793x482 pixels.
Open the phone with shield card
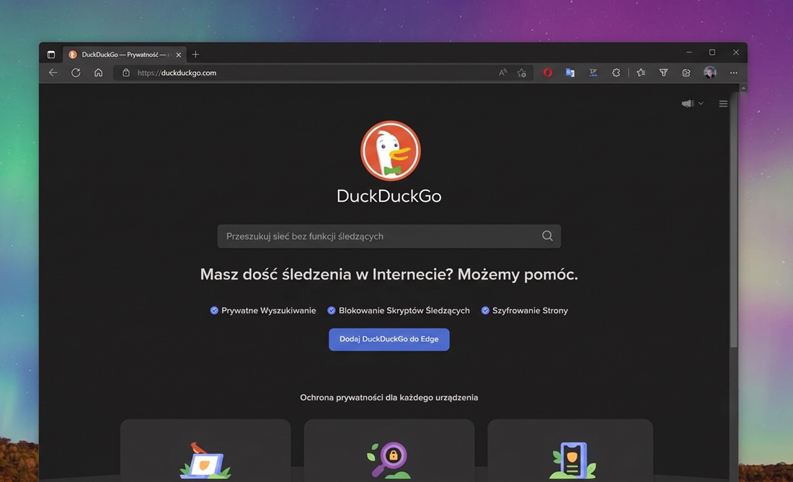point(570,450)
